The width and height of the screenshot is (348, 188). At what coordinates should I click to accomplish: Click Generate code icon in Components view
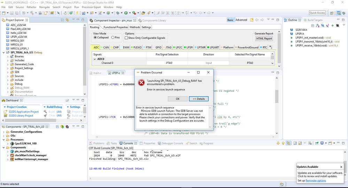coord(62,127)
